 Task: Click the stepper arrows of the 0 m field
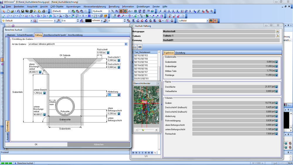(78, 21)
